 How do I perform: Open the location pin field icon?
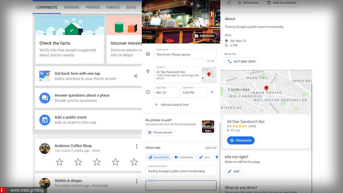[x=148, y=71]
